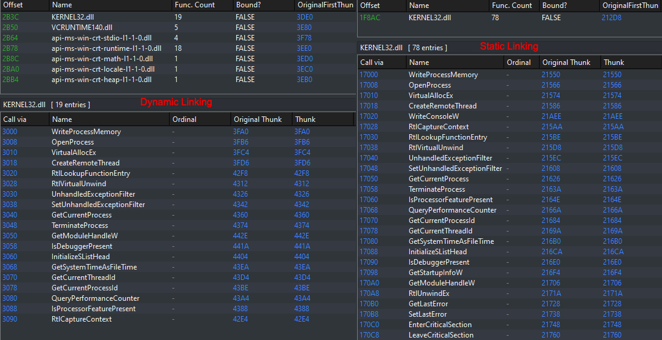Click OriginalFirstThunk value 212D8
662x340 pixels.
click(611, 18)
